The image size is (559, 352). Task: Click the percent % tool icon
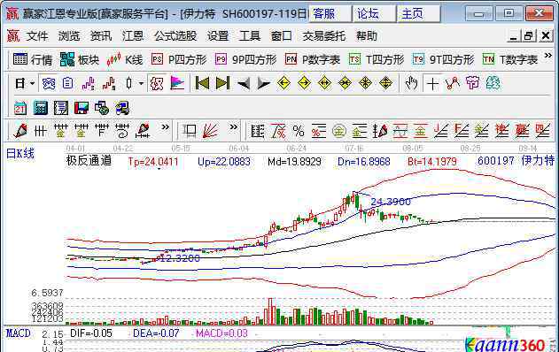pos(299,131)
